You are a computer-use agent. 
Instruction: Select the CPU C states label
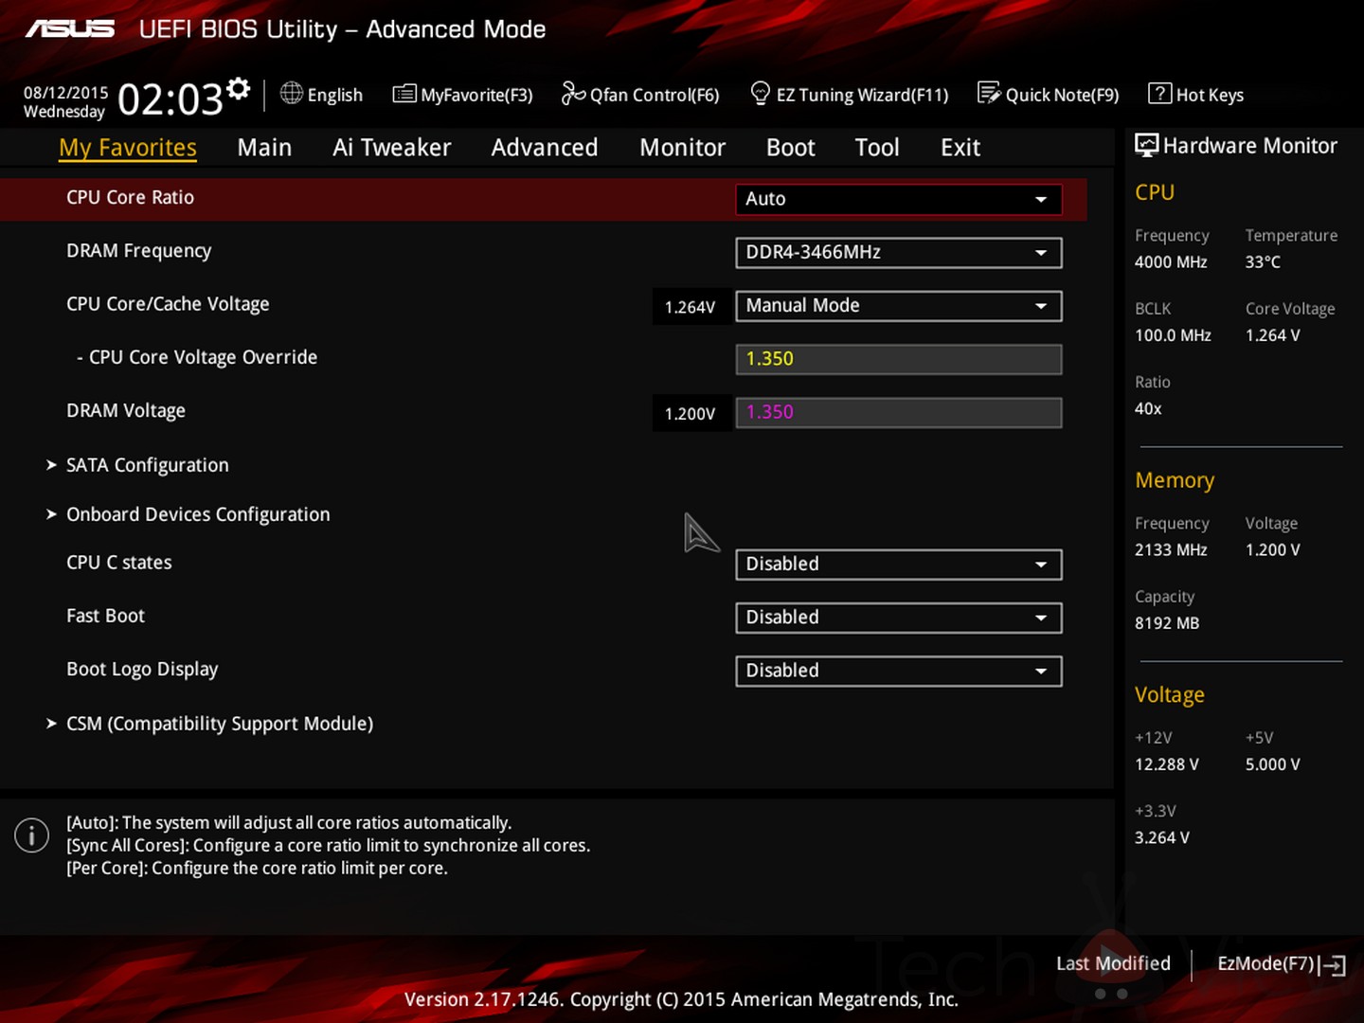coord(119,563)
